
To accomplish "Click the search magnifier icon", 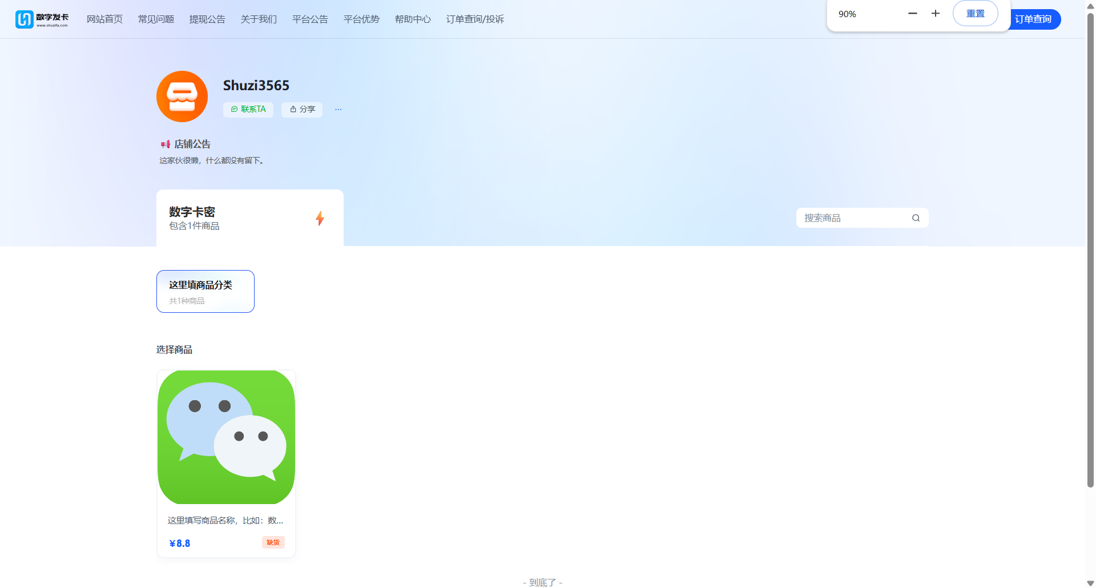I will [x=916, y=218].
